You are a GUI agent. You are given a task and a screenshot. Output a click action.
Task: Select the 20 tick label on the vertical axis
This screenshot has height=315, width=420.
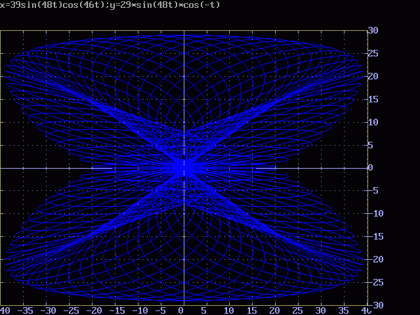[x=373, y=76]
